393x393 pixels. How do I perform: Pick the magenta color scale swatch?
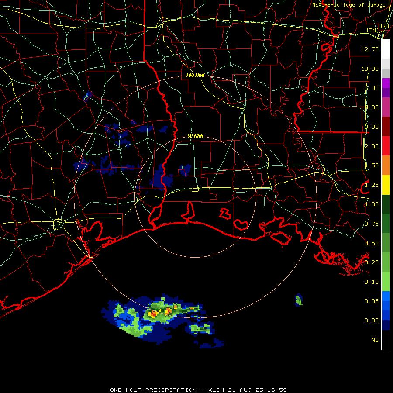[x=386, y=83]
